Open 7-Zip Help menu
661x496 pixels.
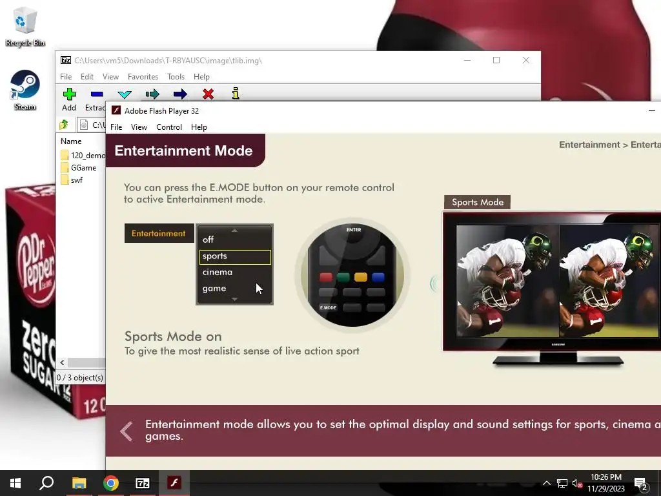pos(201,77)
